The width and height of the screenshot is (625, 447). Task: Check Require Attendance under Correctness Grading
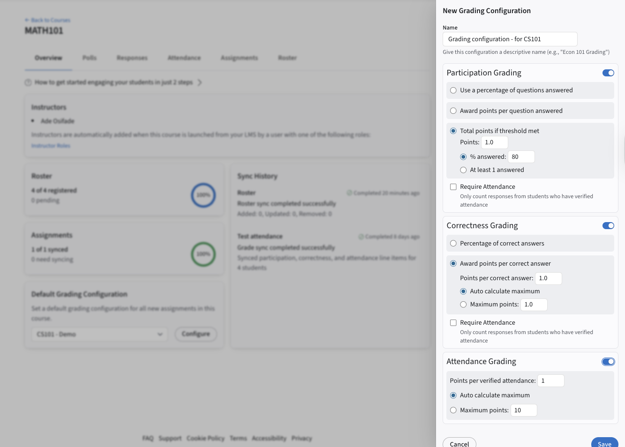pyautogui.click(x=453, y=323)
